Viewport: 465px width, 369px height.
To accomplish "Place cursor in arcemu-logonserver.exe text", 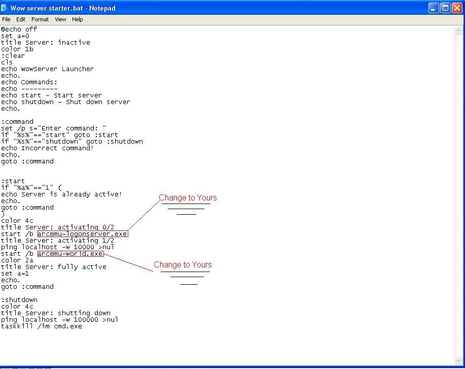I will [x=82, y=234].
